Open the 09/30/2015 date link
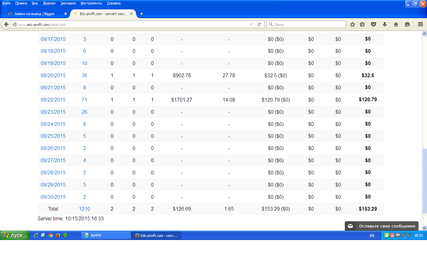The height and width of the screenshot is (265, 427). pos(53,197)
